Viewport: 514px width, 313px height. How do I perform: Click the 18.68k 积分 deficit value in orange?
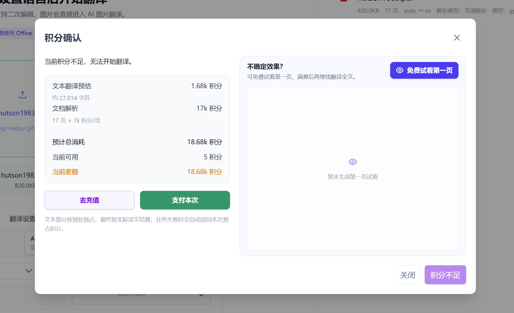[205, 172]
